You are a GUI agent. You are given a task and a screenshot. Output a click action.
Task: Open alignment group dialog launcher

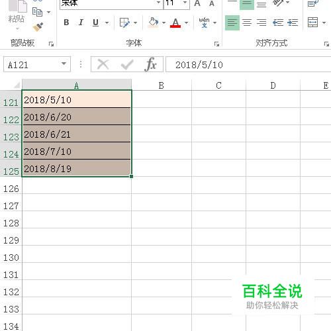click(x=326, y=44)
